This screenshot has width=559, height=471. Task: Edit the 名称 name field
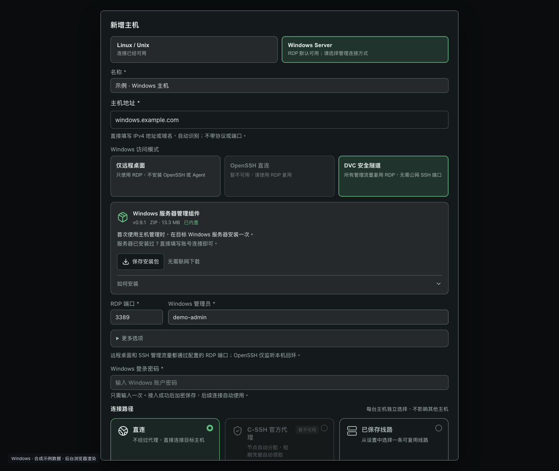(x=279, y=85)
